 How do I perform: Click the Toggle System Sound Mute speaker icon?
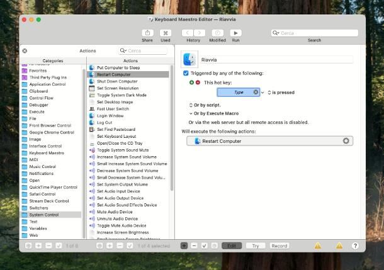click(92, 150)
